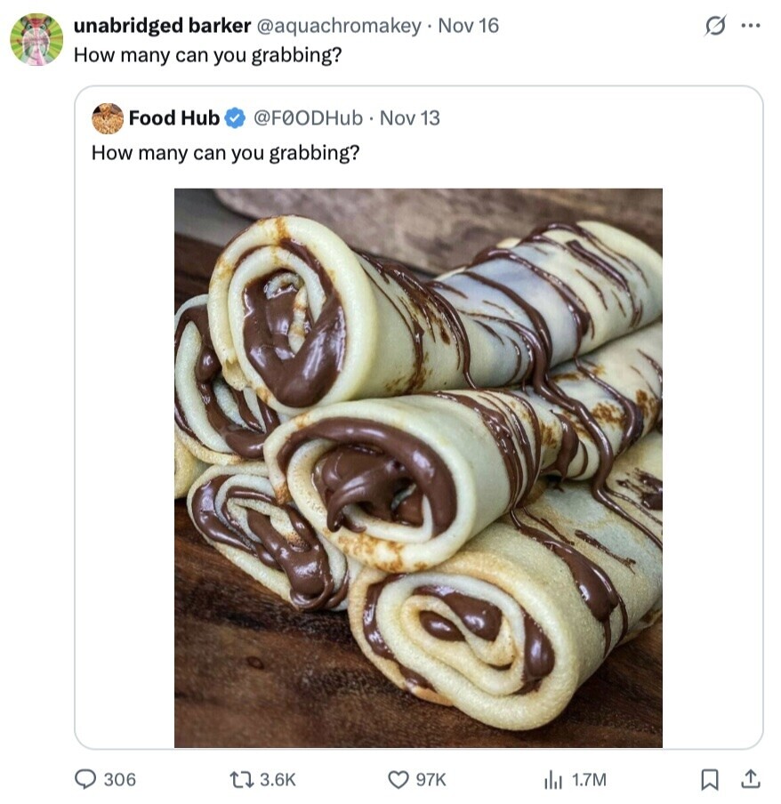Visit the @aquachromakey handle link
Image resolution: width=781 pixels, height=804 pixels.
[338, 26]
